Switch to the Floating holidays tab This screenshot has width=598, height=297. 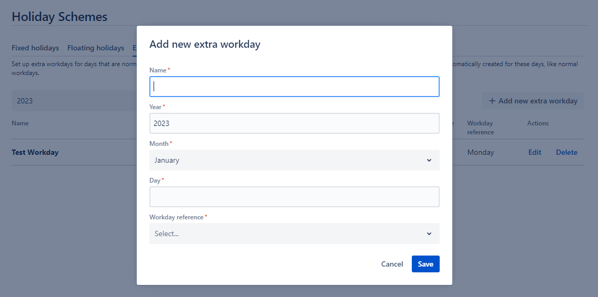pyautogui.click(x=96, y=48)
